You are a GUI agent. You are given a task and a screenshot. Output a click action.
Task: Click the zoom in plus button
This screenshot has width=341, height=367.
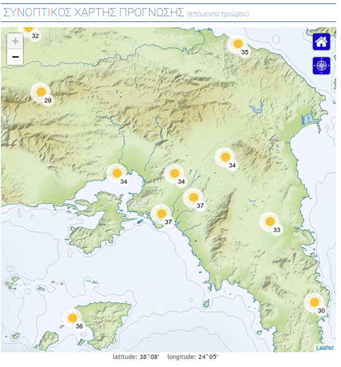coord(15,42)
